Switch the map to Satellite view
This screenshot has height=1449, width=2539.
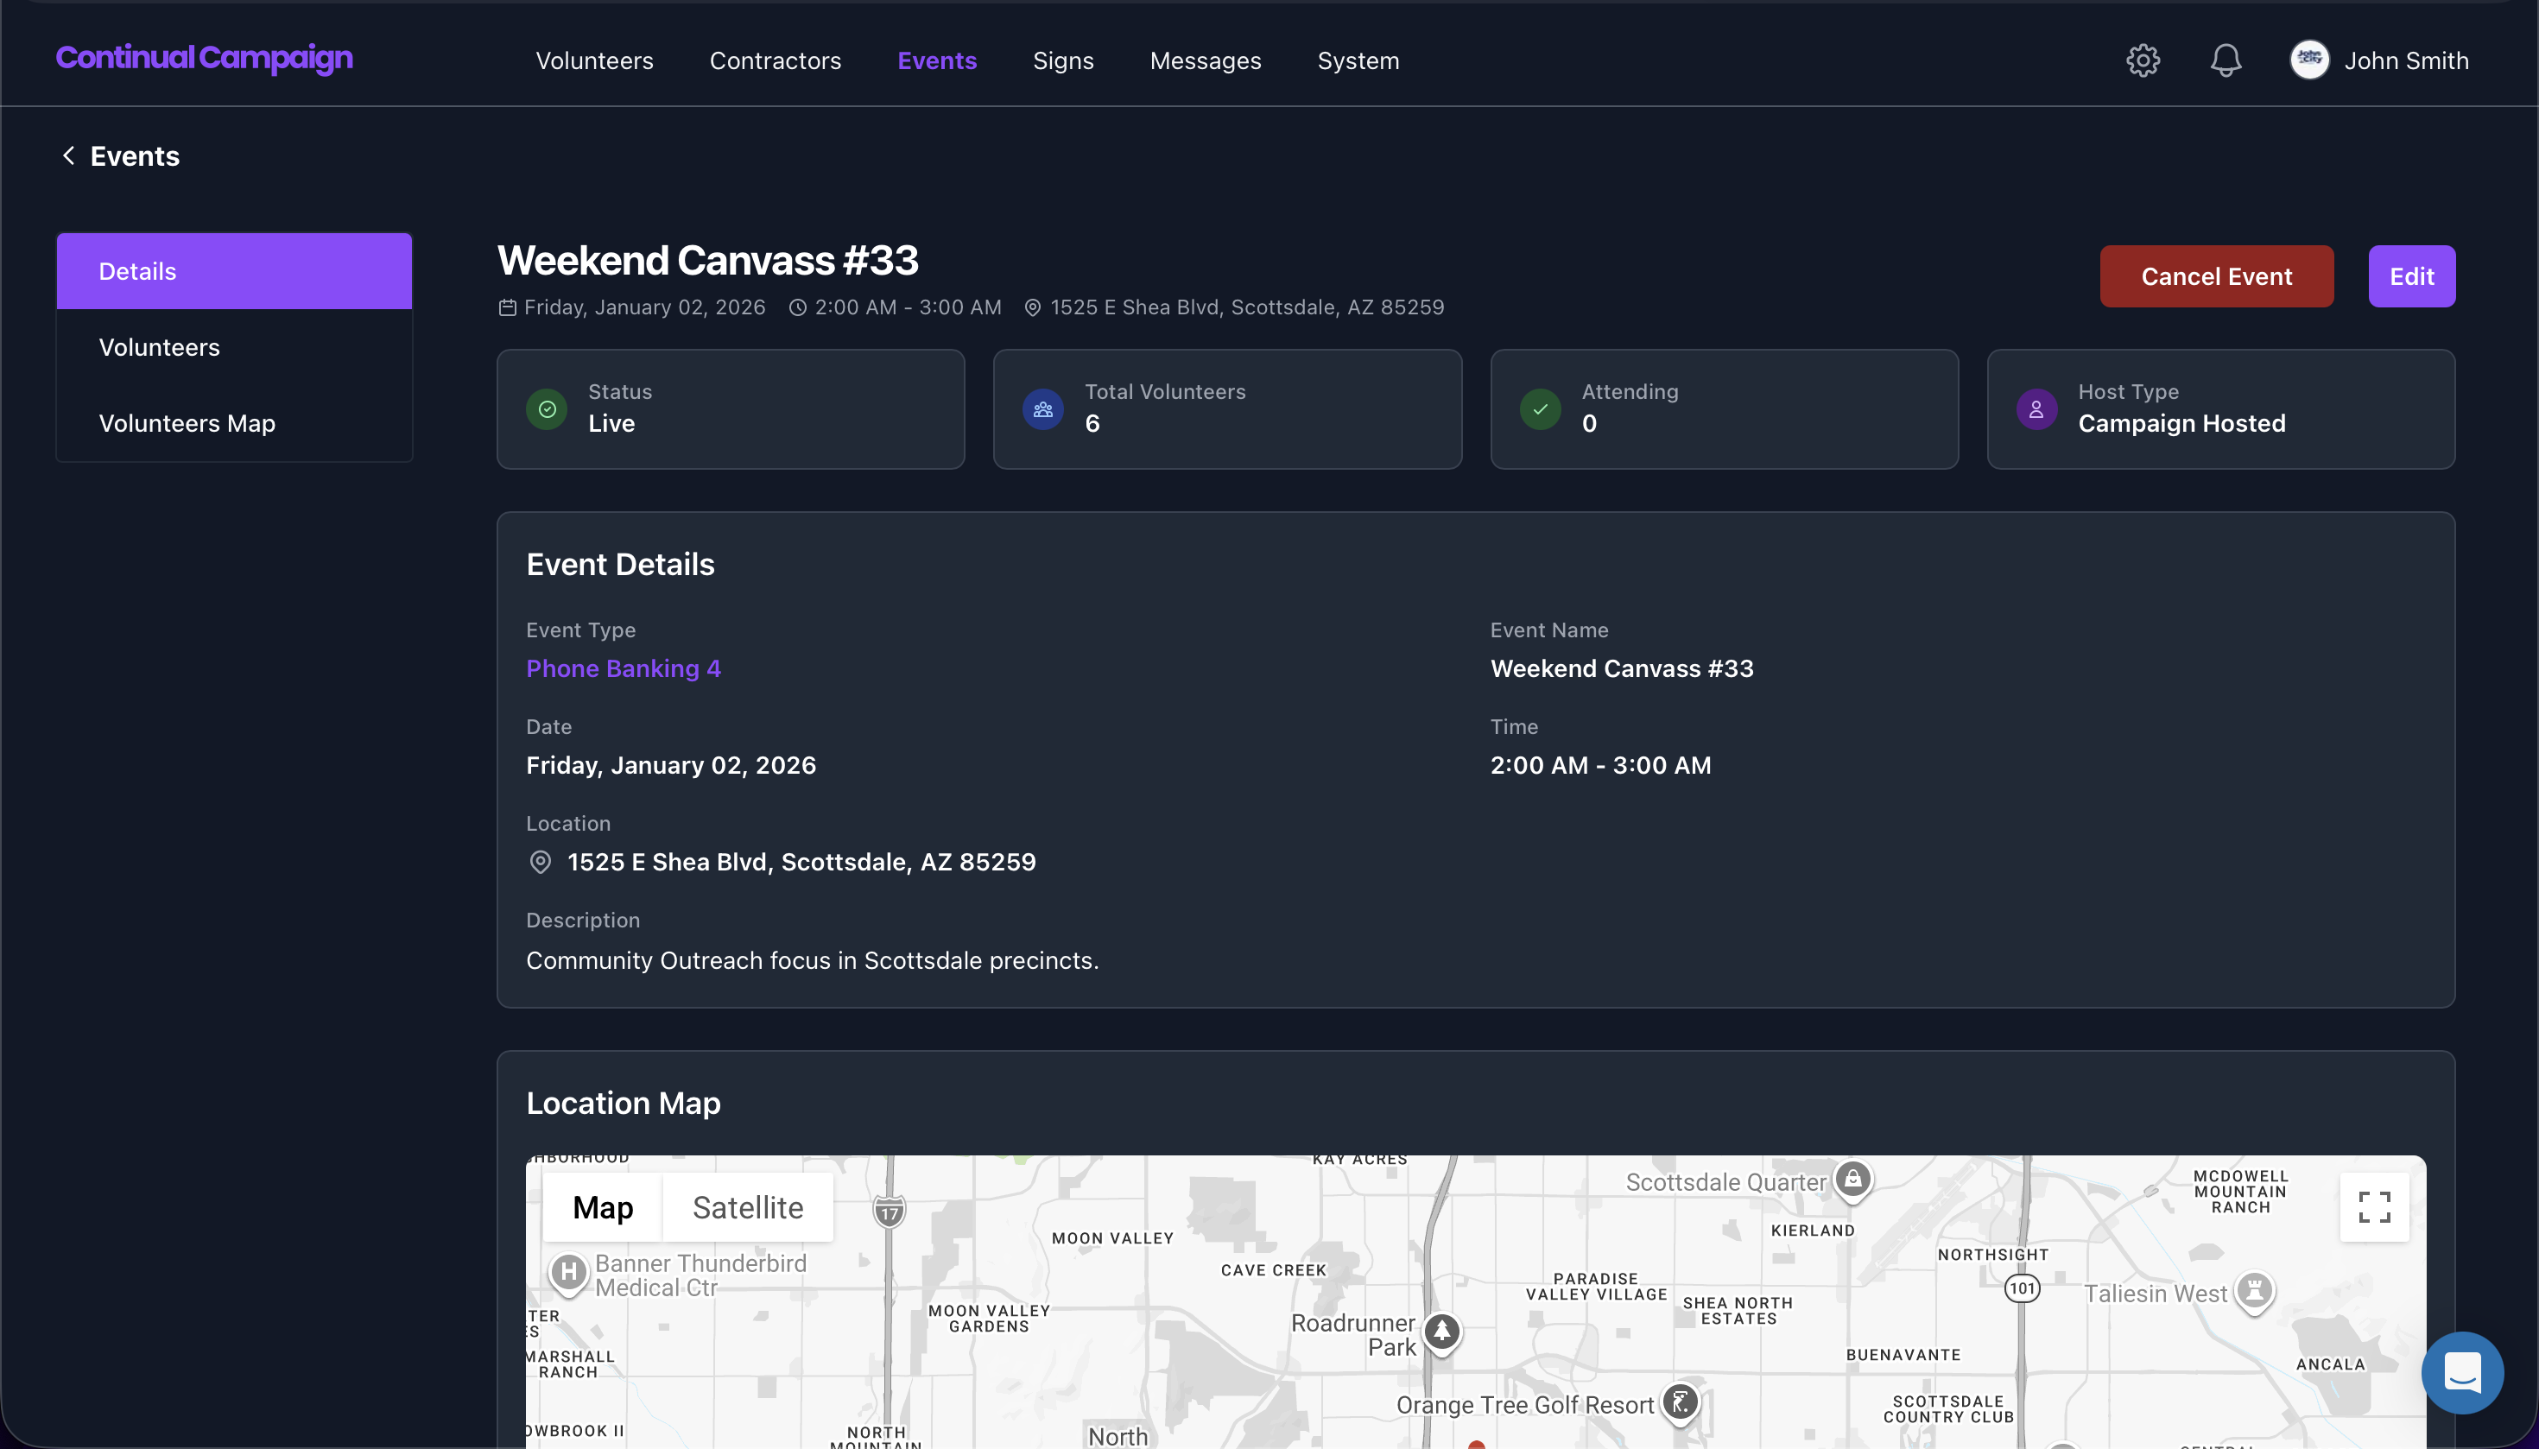(x=748, y=1207)
